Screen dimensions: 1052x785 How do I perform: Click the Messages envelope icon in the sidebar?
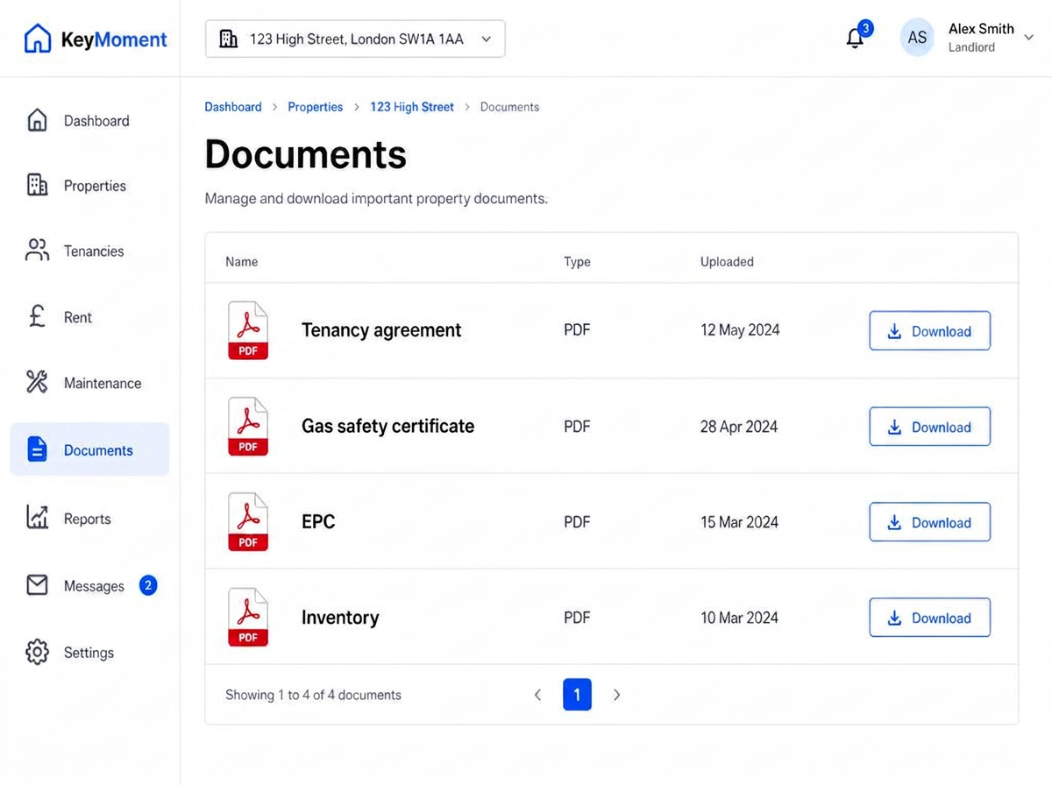click(37, 585)
